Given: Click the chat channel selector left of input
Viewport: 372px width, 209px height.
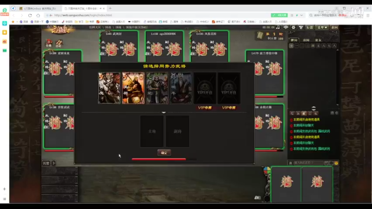Looking at the screenshot, I should point(291,163).
